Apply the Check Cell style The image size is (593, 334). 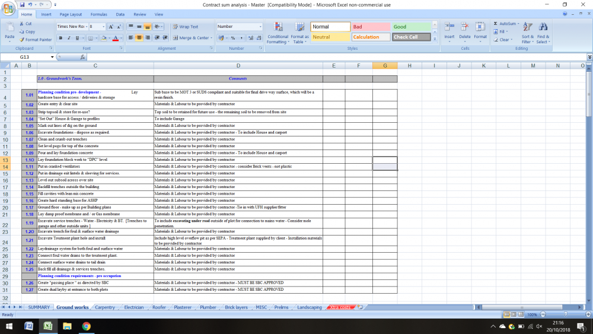411,37
